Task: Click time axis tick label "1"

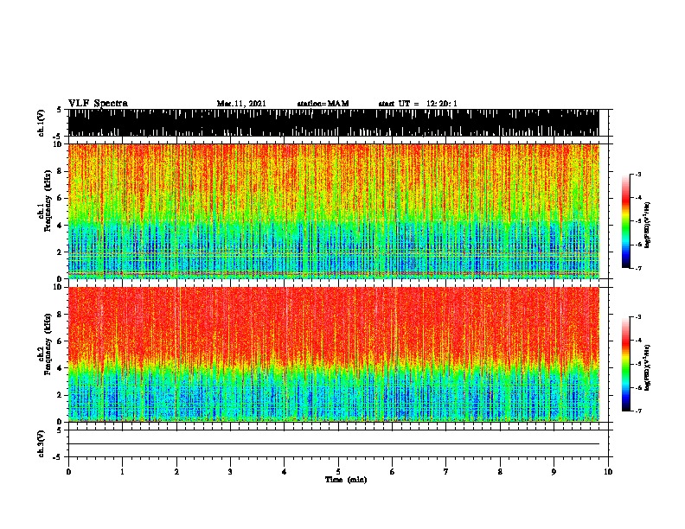Action: click(x=122, y=472)
